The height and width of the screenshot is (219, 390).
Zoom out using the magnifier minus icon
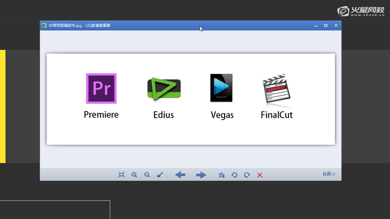147,175
